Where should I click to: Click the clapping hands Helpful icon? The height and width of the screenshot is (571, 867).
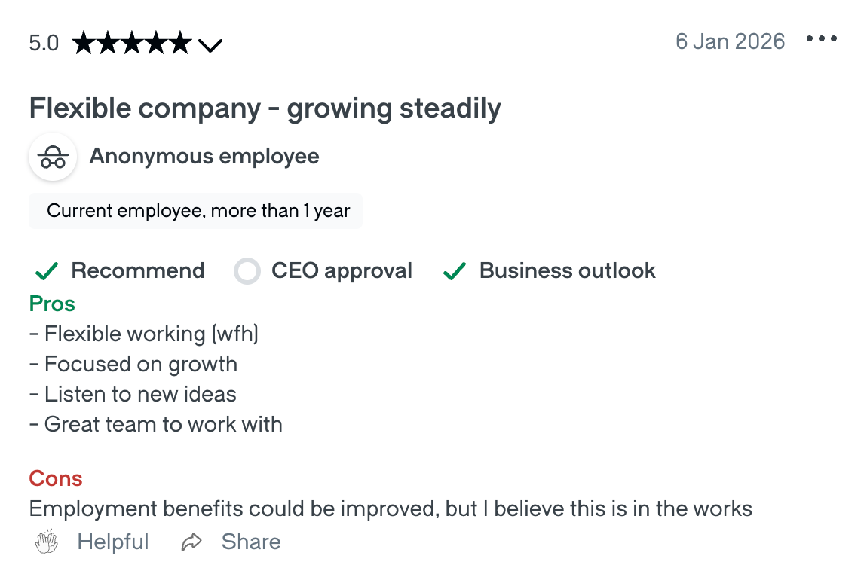pos(46,541)
